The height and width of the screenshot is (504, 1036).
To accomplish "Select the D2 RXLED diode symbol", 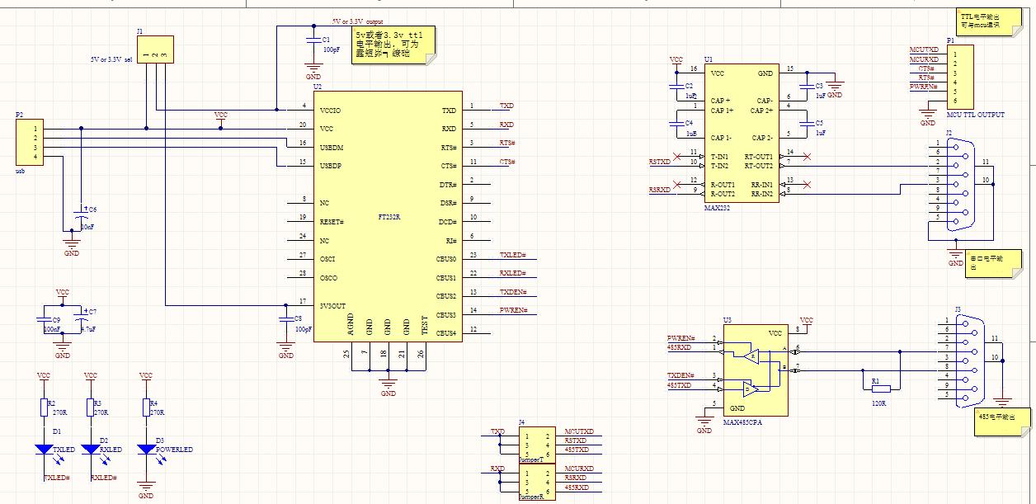I will coord(90,450).
